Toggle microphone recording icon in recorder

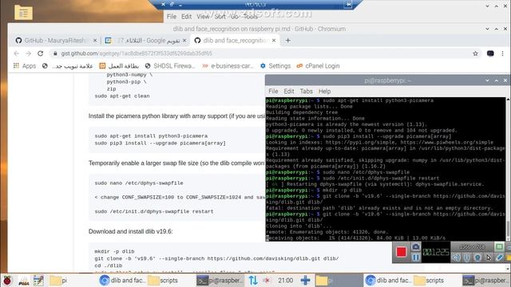[466, 258]
